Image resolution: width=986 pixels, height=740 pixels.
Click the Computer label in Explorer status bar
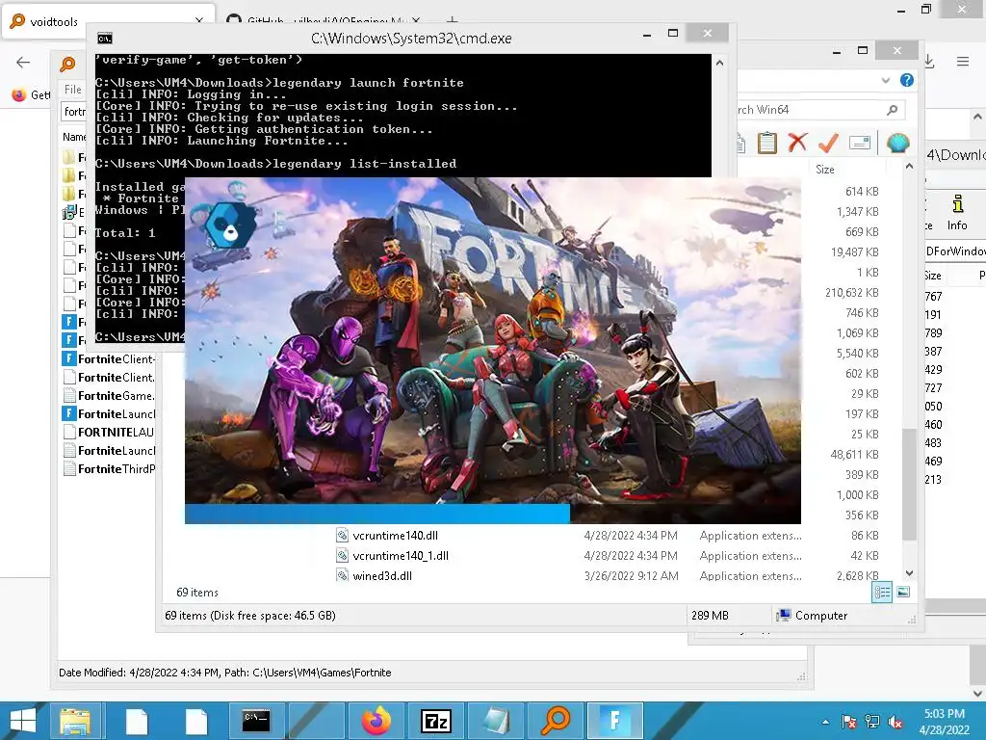[820, 616]
